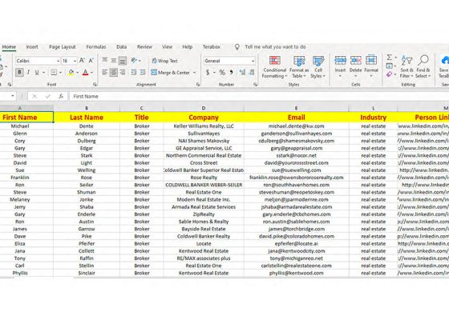Screen dimensions: 449x336
Task: Click the Increase Font Size icon
Action: [x=82, y=61]
